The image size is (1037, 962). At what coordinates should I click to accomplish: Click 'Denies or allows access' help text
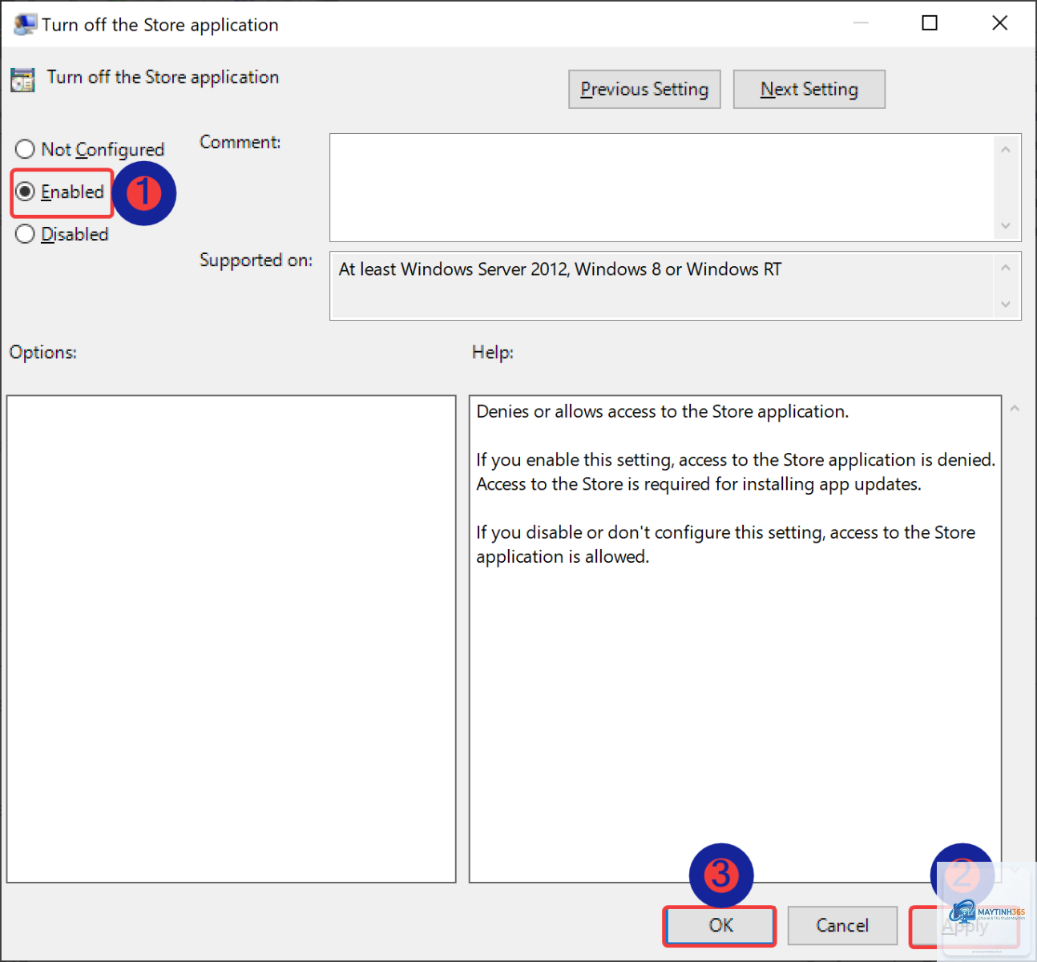(x=662, y=411)
